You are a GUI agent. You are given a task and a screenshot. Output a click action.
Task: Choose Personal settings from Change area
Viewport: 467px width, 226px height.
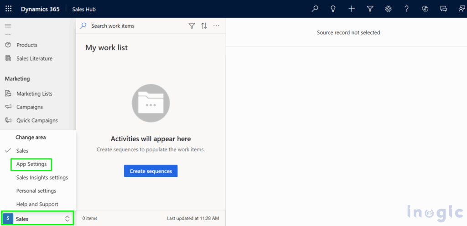pyautogui.click(x=36, y=191)
